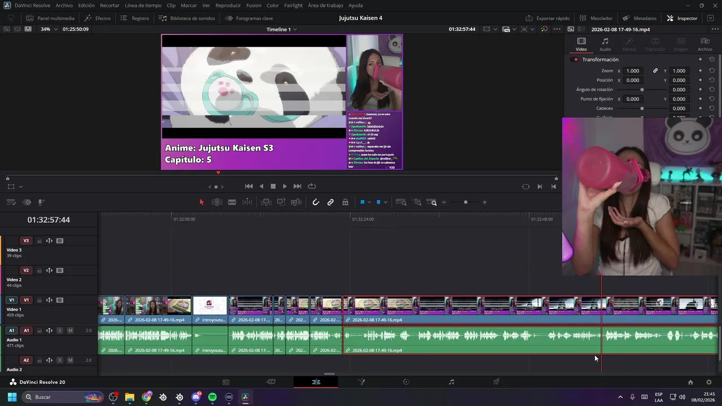This screenshot has height=406, width=722.
Task: Solo the Audio 1 track
Action: click(59, 330)
